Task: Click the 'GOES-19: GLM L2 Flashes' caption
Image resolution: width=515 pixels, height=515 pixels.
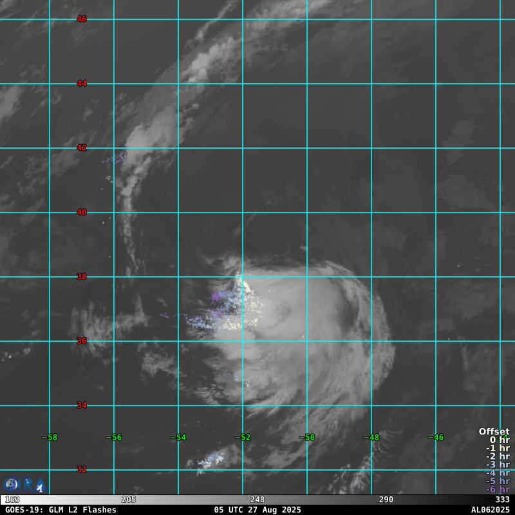Action: [x=61, y=510]
